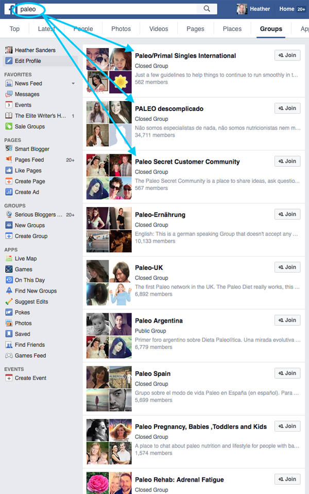Click the Create Event calendar icon
Viewport: 309px width, 494px height.
tap(9, 378)
